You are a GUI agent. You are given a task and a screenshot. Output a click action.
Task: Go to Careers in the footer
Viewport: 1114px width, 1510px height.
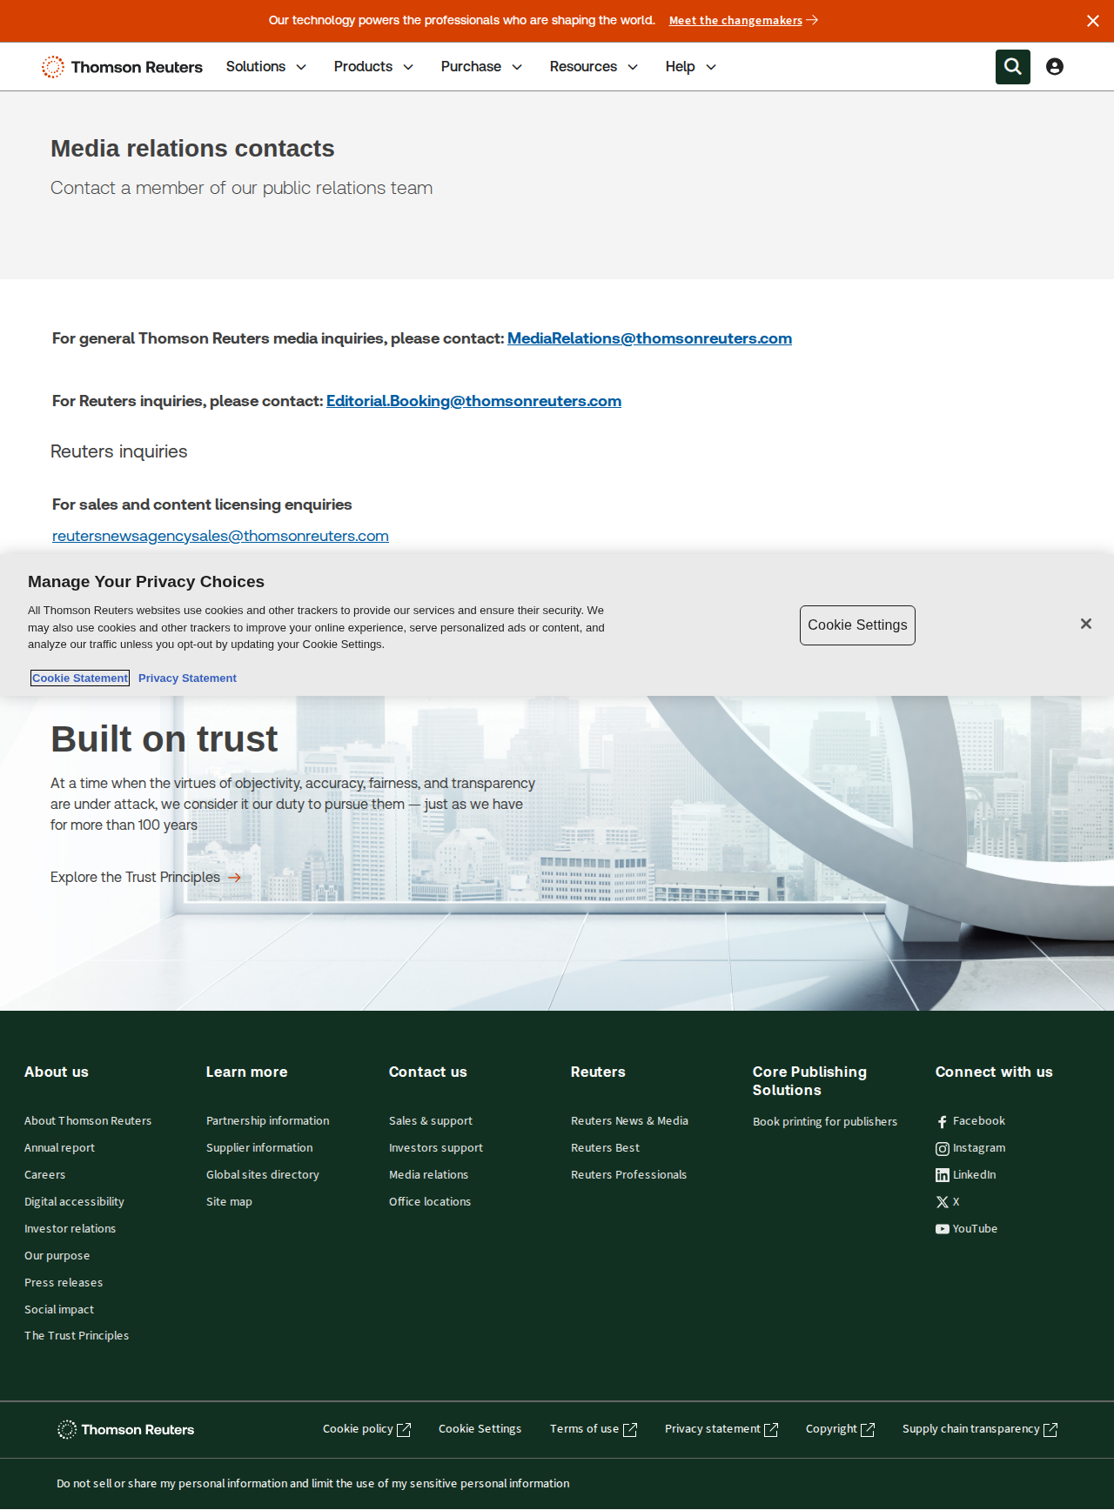click(44, 1175)
